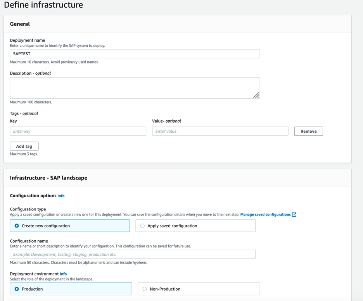Choose Apply saved configuration radio button
Image resolution: width=363 pixels, height=301 pixels.
click(142, 226)
